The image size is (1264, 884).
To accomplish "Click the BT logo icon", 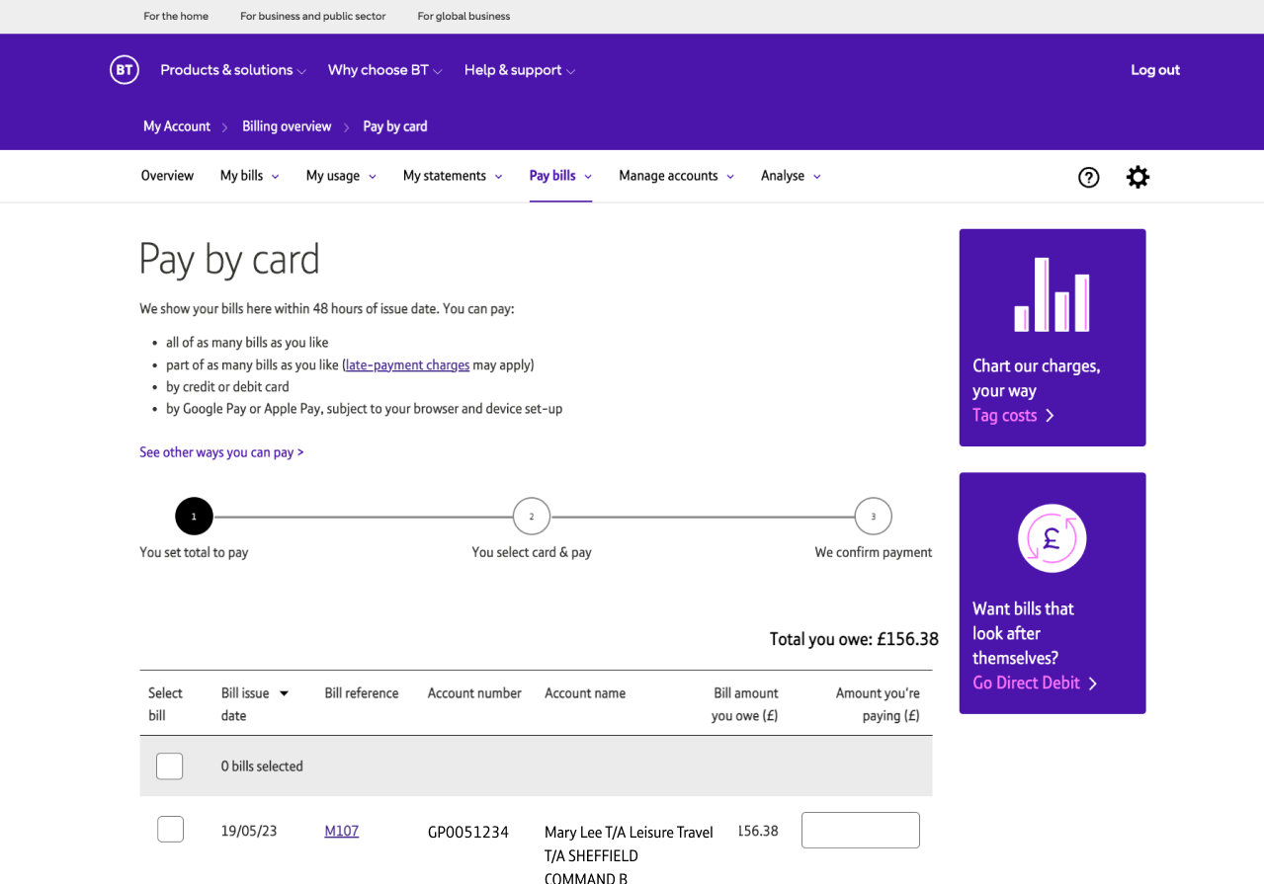I will 125,70.
